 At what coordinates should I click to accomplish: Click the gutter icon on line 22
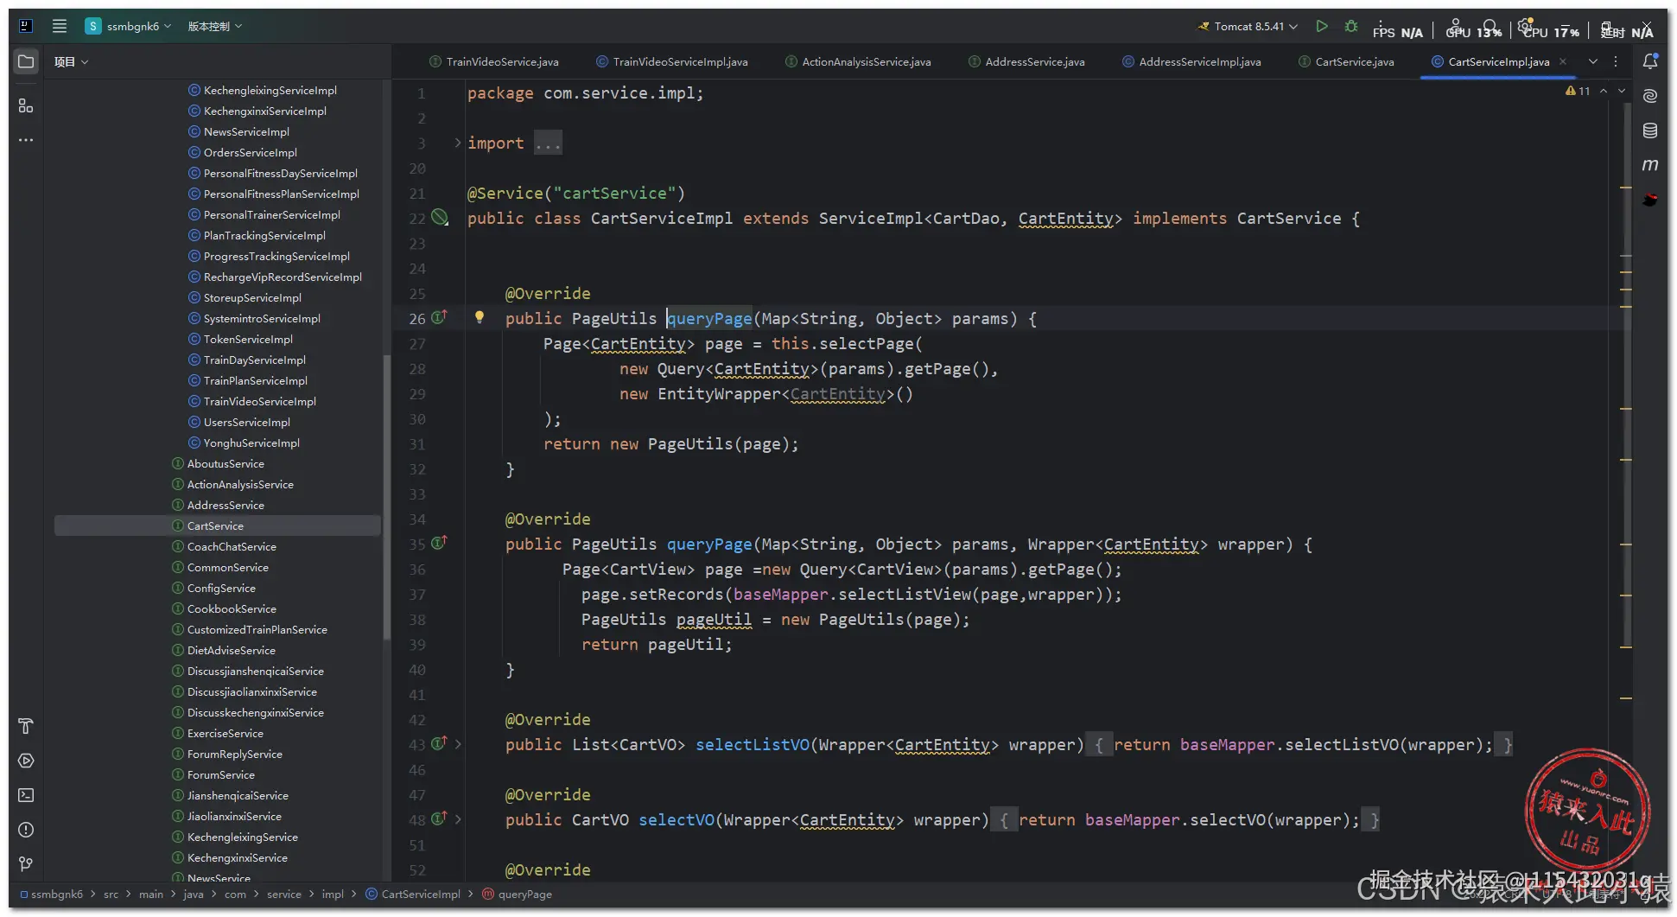pyautogui.click(x=440, y=218)
